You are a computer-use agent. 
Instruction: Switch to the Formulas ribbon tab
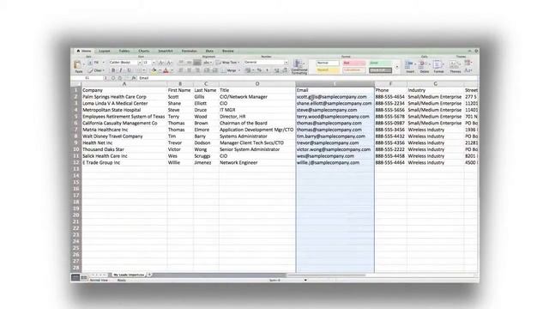189,51
